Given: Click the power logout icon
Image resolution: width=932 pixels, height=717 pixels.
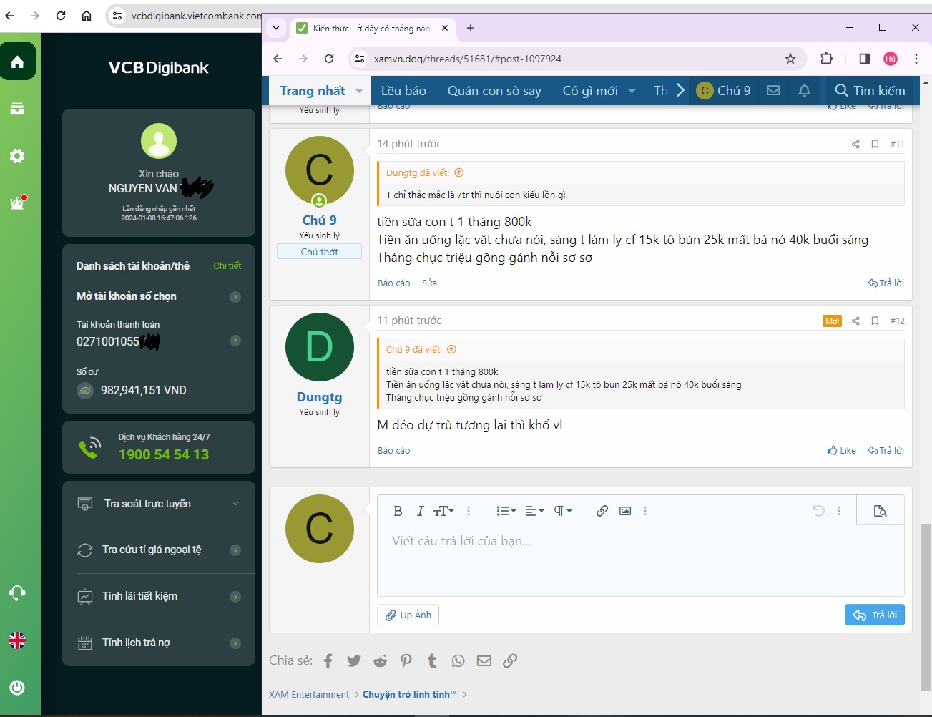Looking at the screenshot, I should pos(17,688).
